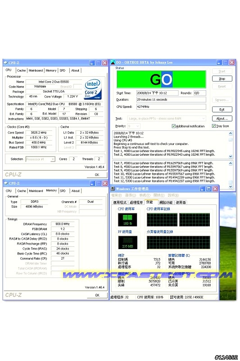Click OK in the lower CPU-Z window

click(97, 295)
